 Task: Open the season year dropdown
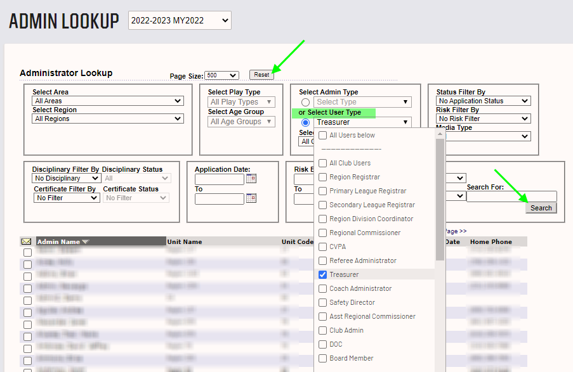(x=180, y=20)
